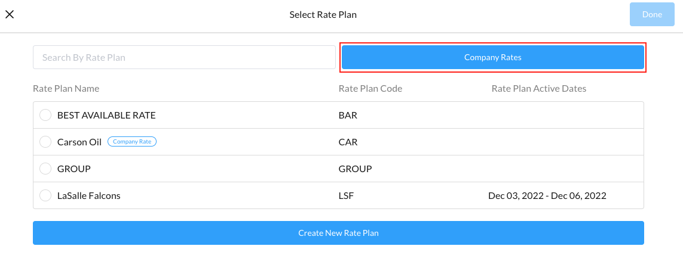Viewport: 683px width, 274px height.
Task: Click the BAR rate plan code
Action: 348,116
